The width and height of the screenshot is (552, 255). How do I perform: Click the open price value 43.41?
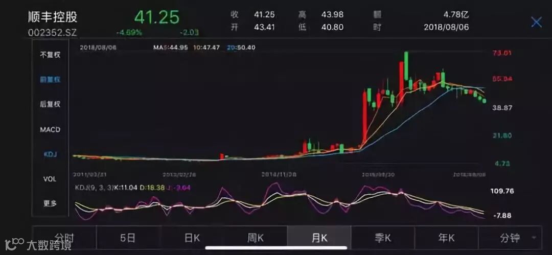[x=264, y=27]
